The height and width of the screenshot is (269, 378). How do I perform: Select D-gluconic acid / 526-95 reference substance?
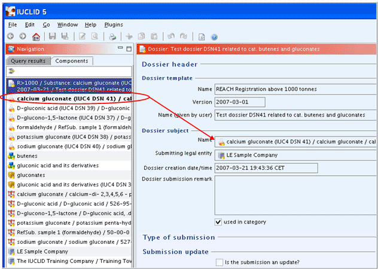pos(69,204)
